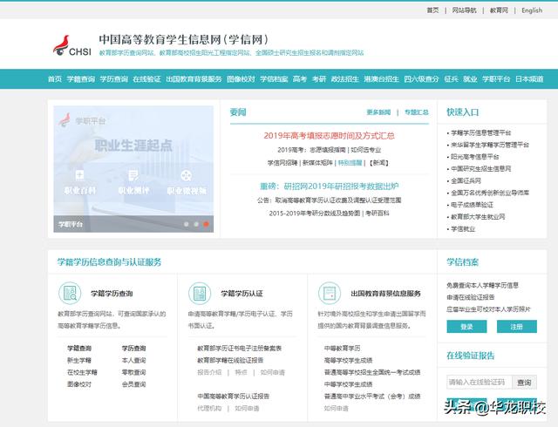This screenshot has height=427, width=558.
Task: Click the 查询 button for online verification
Action: pos(524,383)
